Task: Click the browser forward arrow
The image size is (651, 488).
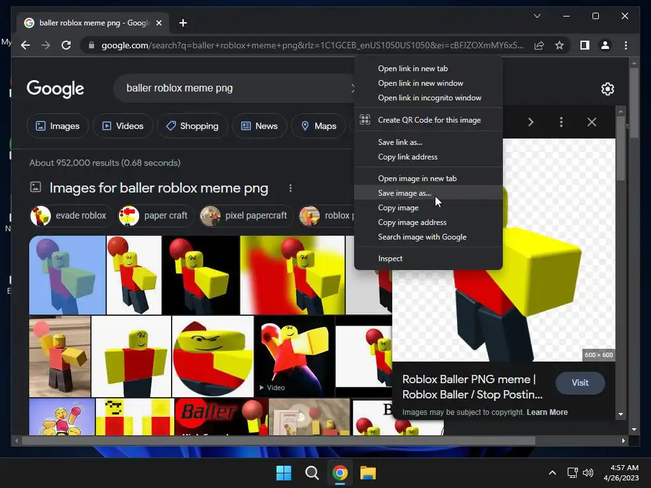Action: coord(46,45)
